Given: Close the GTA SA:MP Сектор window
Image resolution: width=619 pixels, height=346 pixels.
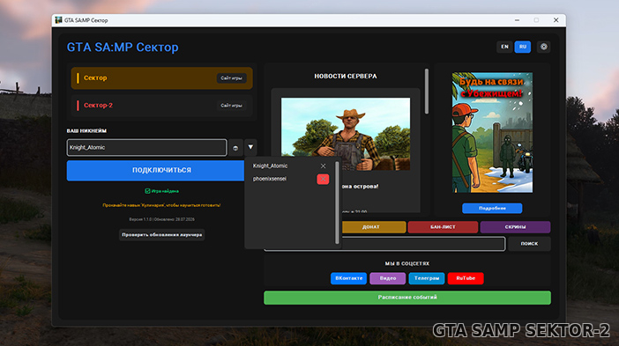Looking at the screenshot, I should [x=556, y=20].
